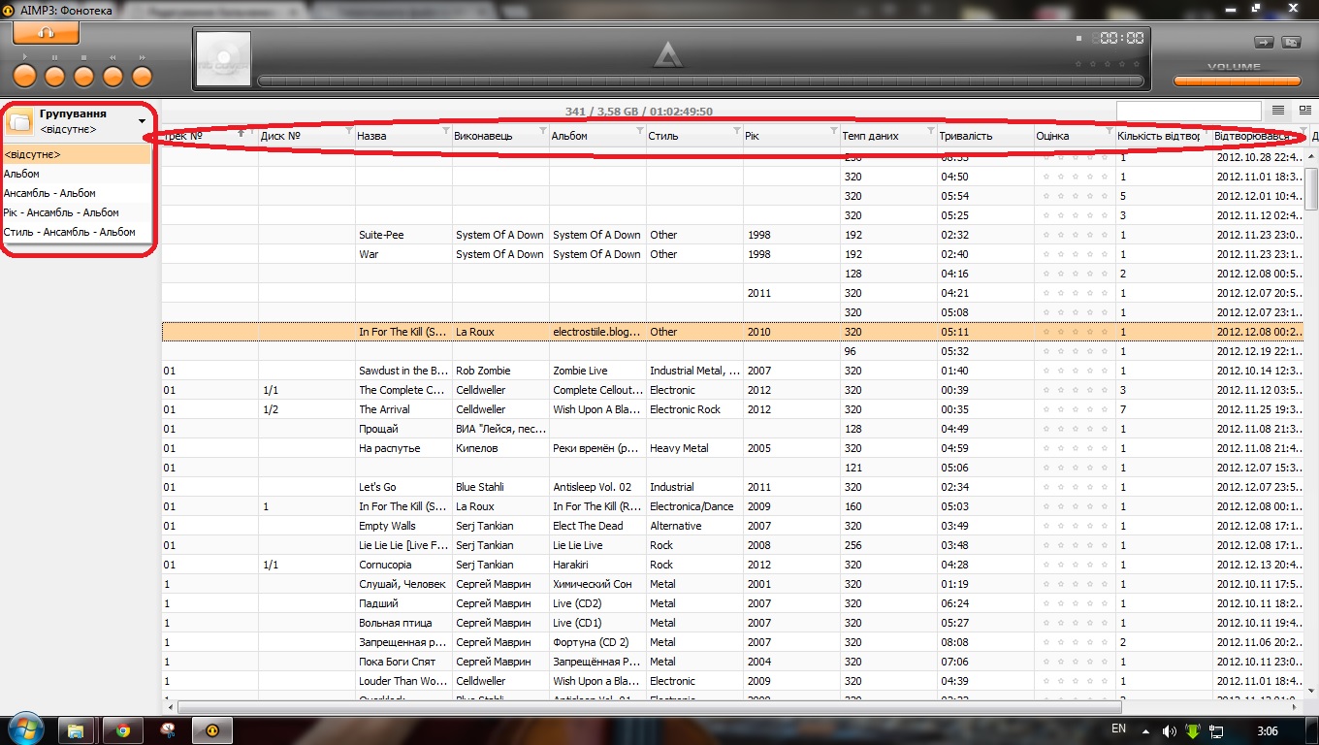Select Sawdust in the B... by Rob Zombie
The image size is (1319, 745).
(734, 371)
